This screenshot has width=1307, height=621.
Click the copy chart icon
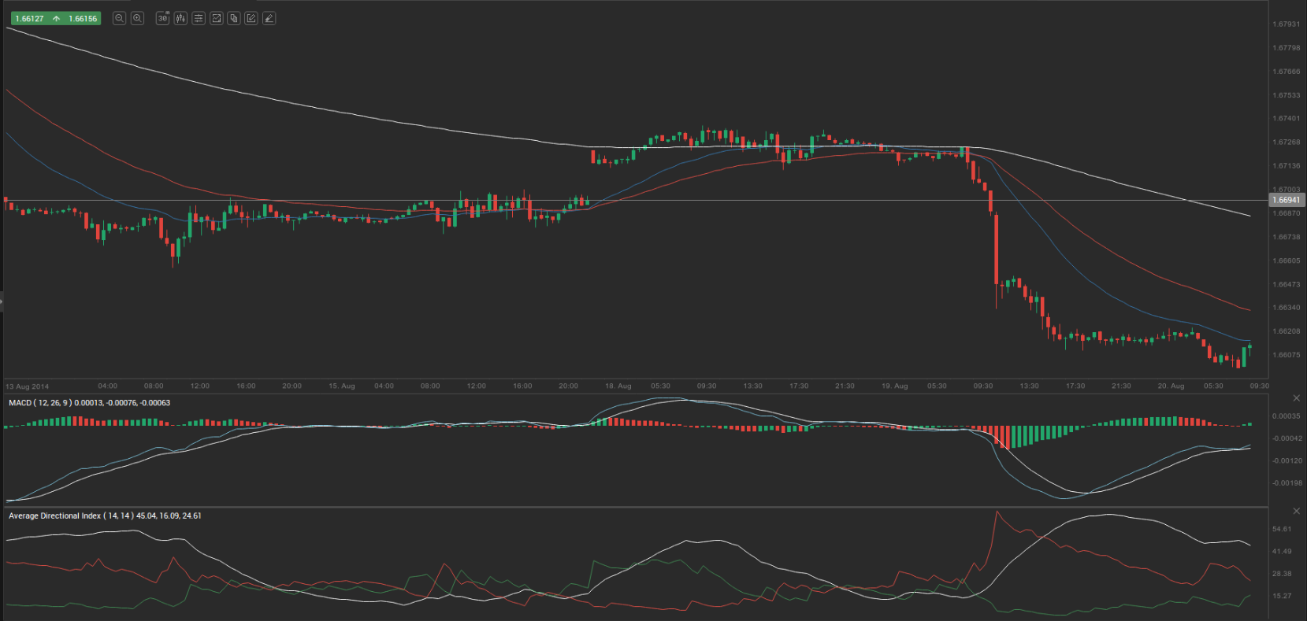tap(234, 18)
